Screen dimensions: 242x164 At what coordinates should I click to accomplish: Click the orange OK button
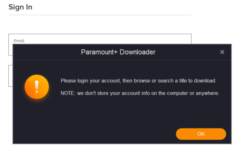(201, 134)
